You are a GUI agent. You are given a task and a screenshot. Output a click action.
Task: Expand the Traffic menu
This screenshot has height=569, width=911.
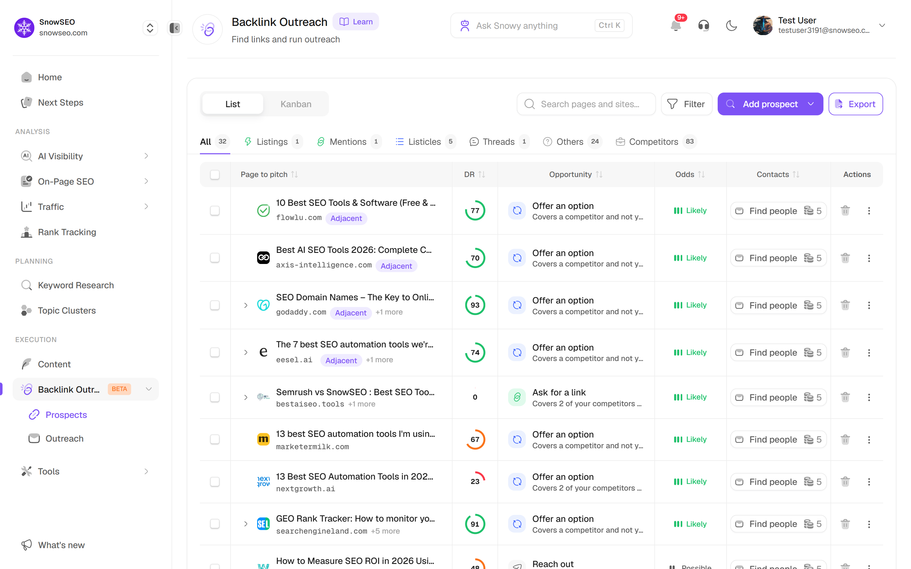click(146, 207)
